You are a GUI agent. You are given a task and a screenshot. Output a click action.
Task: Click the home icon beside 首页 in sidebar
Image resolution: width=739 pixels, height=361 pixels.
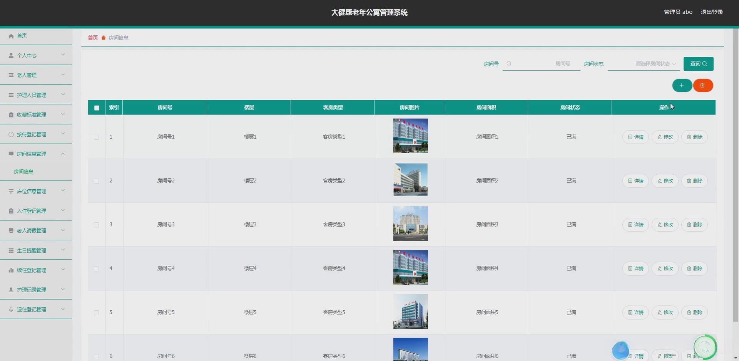click(x=11, y=36)
